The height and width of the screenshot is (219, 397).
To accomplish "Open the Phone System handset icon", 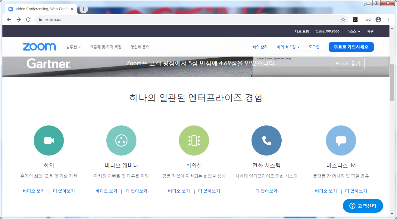I will point(267,140).
